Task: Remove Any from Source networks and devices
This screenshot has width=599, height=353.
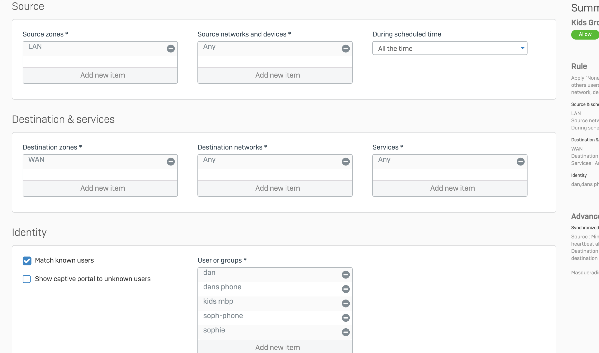Action: [346, 49]
